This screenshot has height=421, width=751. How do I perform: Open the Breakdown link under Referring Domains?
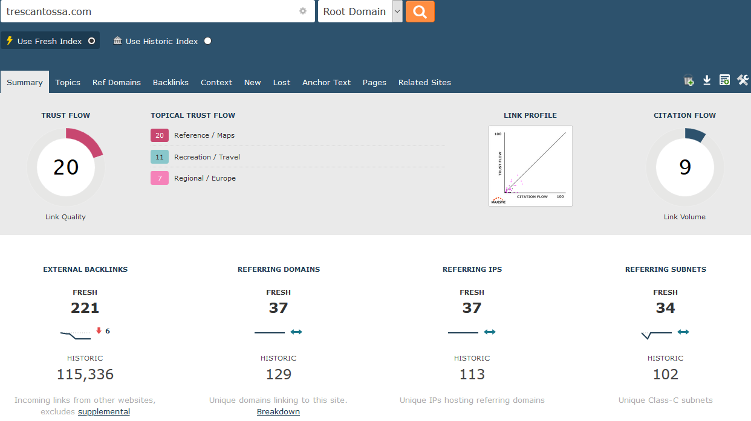coord(278,412)
